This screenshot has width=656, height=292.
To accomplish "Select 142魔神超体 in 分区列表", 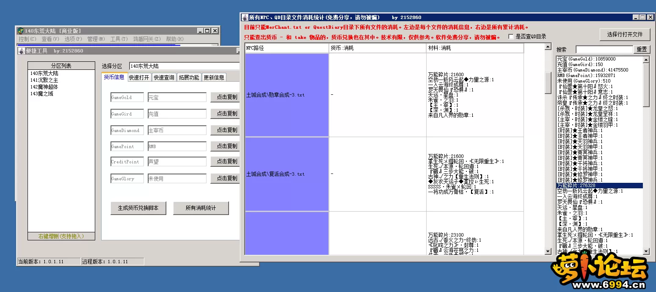I will pos(61,87).
